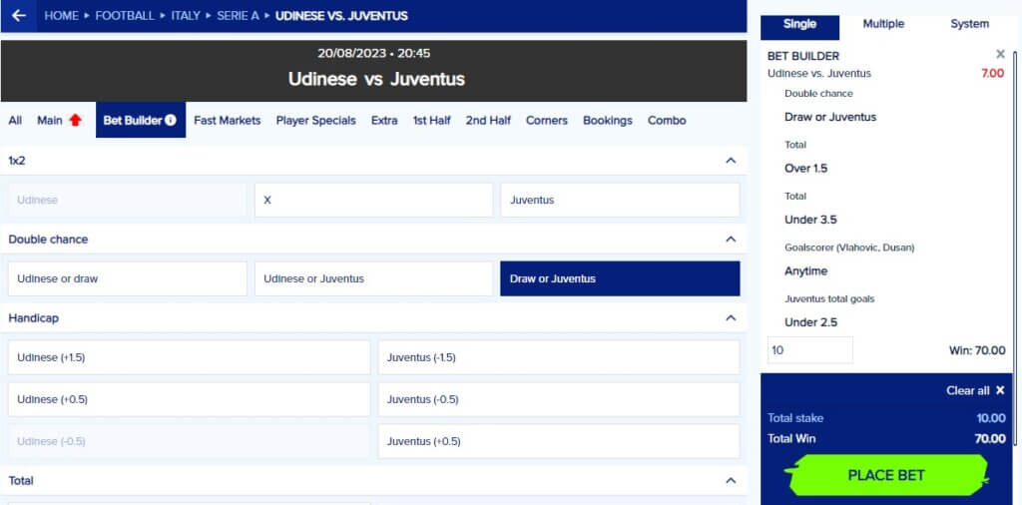Select Udinese (+1.5) handicap
The image size is (1022, 505).
coord(189,357)
